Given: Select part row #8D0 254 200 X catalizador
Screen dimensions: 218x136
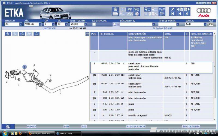Looking at the screenshot, I should coord(152,67).
